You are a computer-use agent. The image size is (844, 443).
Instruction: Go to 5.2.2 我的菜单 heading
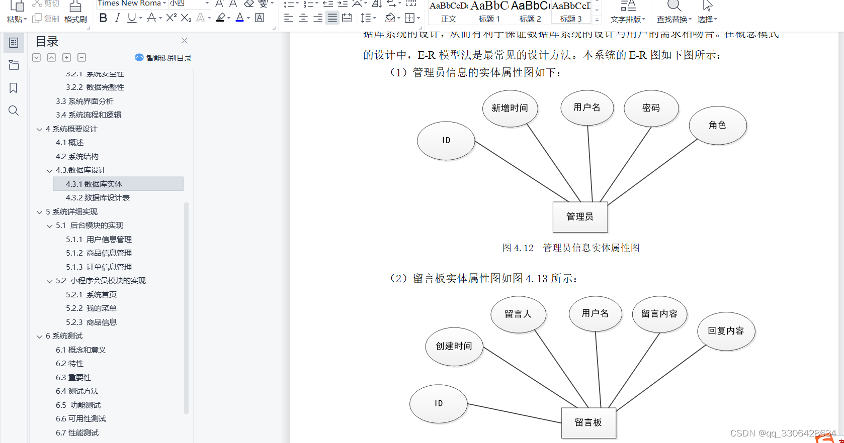coord(91,308)
